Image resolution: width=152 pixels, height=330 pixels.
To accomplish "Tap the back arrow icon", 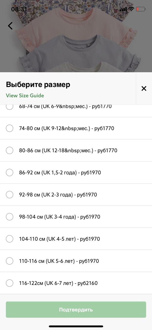I will coord(10,26).
